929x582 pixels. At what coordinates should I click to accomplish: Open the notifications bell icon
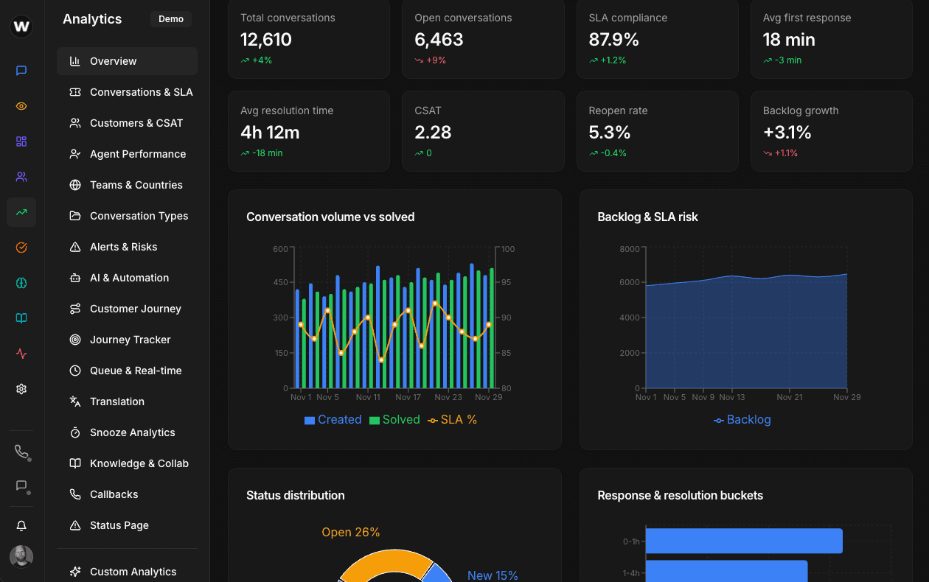(x=21, y=525)
